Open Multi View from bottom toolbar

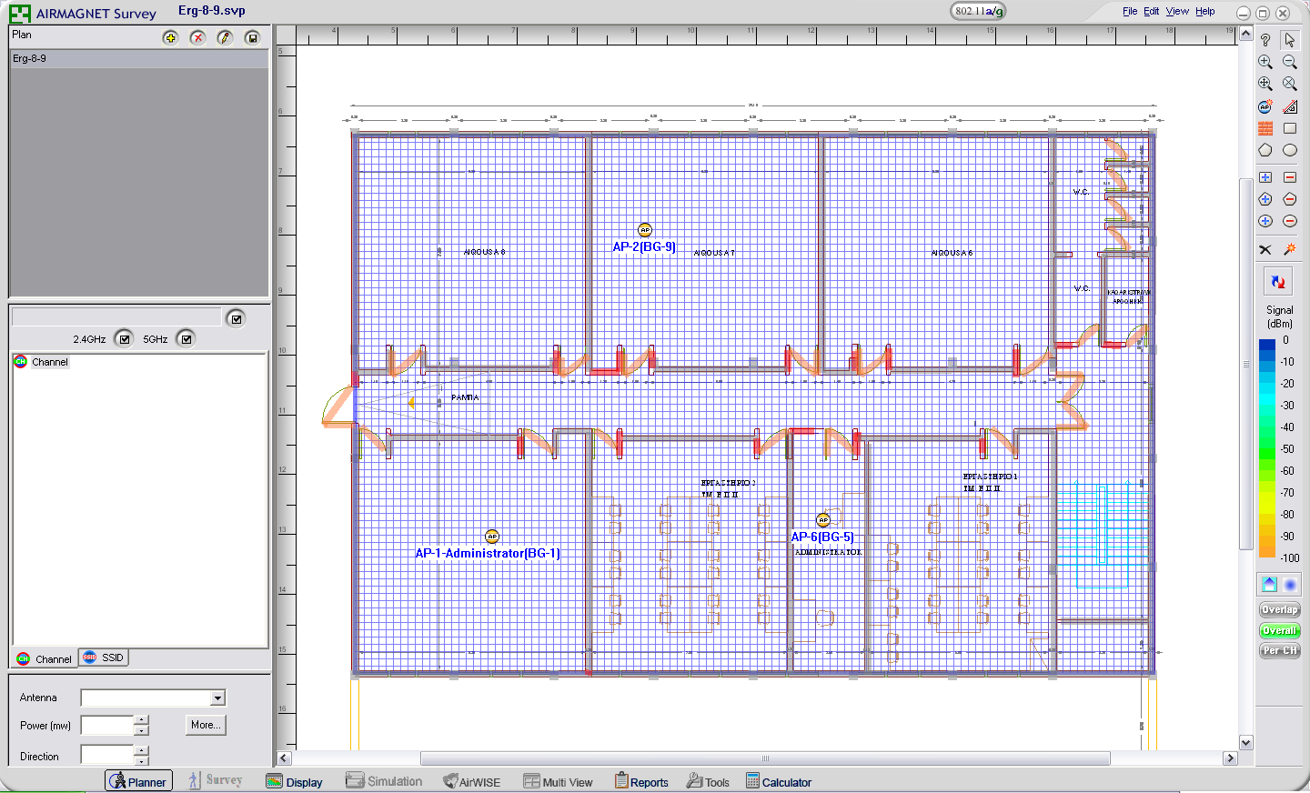pos(558,782)
